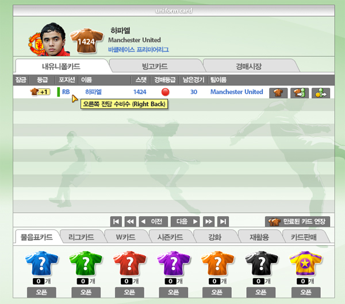This screenshot has width=345, height=304.
Task: Click the purple question mark uniform card
Action: pos(174,263)
